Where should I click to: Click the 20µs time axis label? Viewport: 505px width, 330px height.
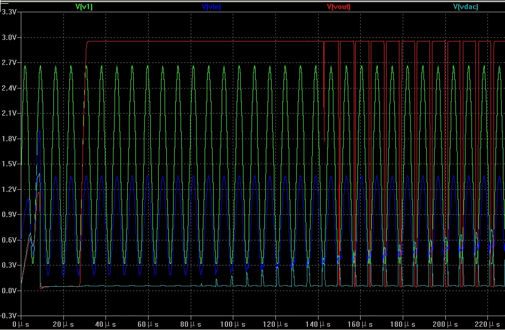coord(63,324)
